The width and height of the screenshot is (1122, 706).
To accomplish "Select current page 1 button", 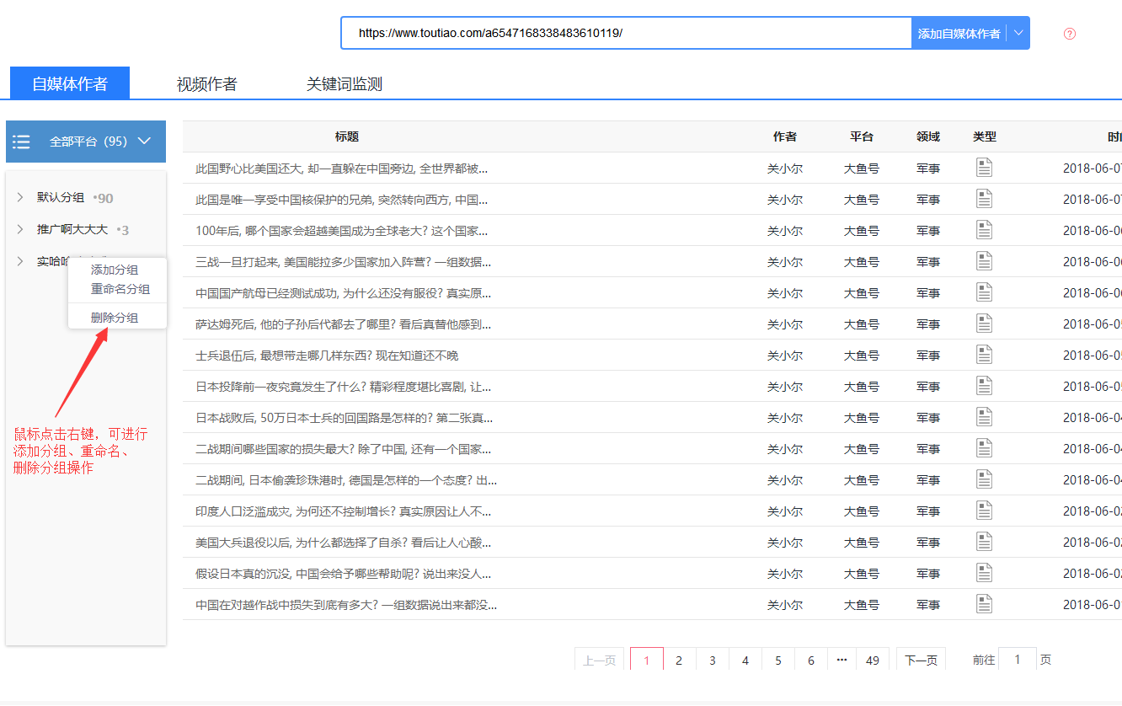I will [x=647, y=661].
